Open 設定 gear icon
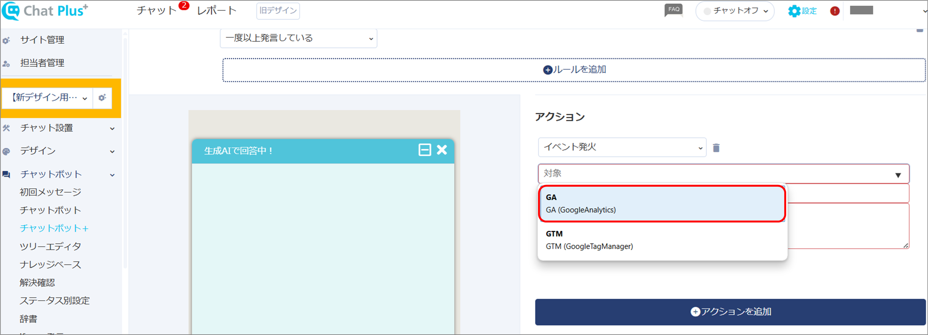The height and width of the screenshot is (335, 928). coord(802,11)
